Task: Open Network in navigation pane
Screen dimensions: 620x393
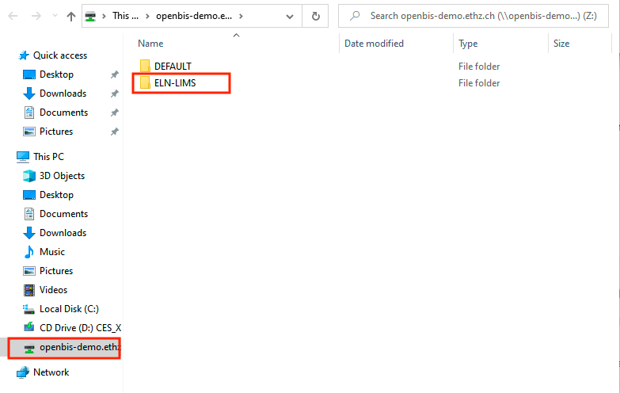Action: coord(51,372)
